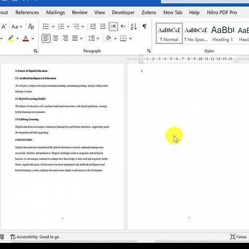Apply the red font color
The width and height of the screenshot is (249, 249).
coord(26,38)
